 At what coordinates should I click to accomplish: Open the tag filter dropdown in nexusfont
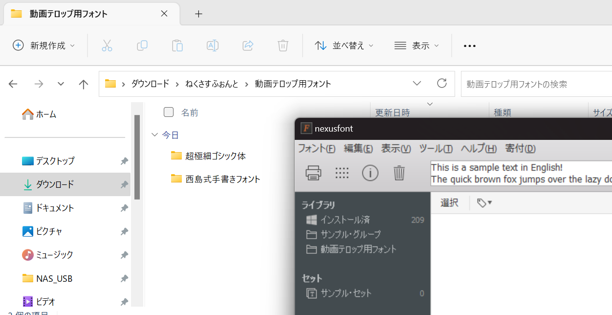pyautogui.click(x=484, y=202)
